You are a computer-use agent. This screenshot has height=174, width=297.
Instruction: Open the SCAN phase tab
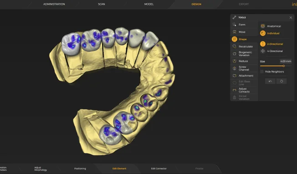(x=102, y=4)
